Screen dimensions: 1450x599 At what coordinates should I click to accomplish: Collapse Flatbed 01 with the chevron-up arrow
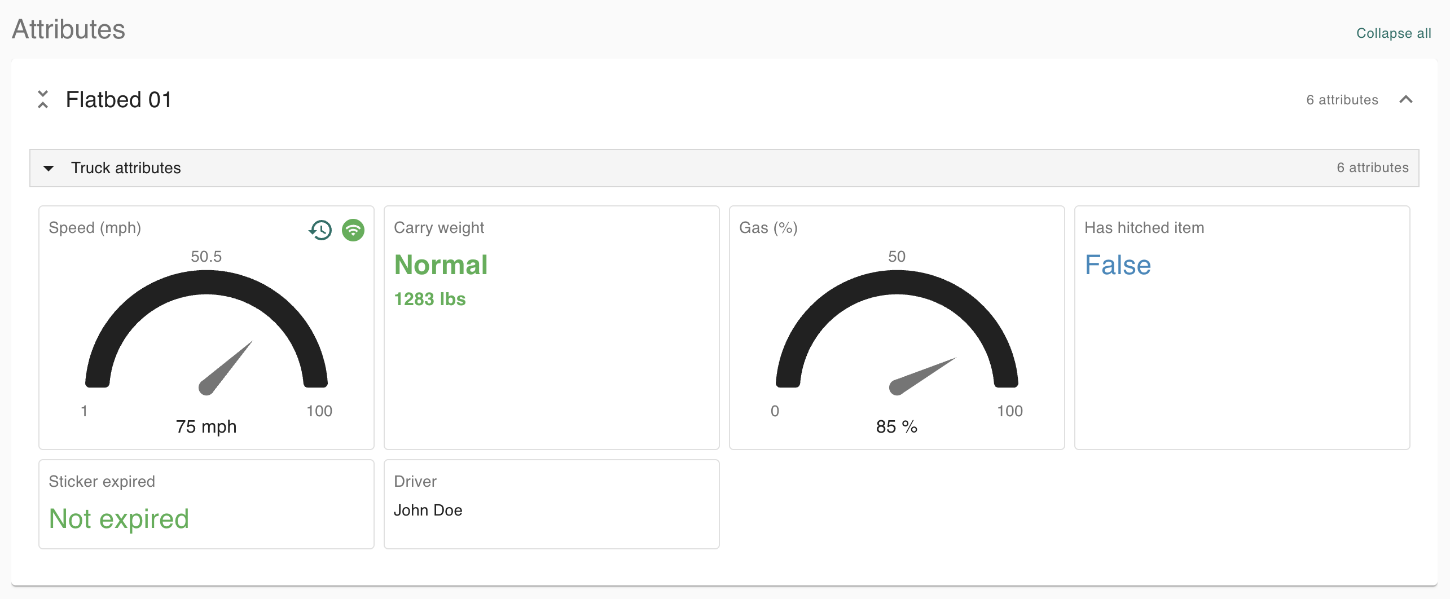point(1406,99)
